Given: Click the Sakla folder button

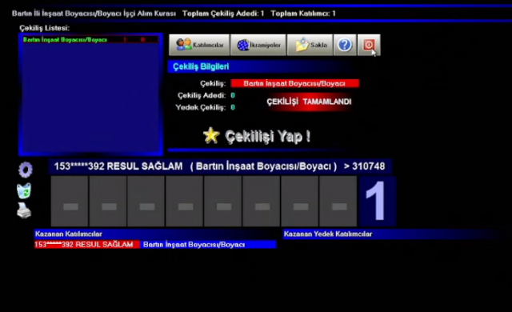Looking at the screenshot, I should pos(310,45).
